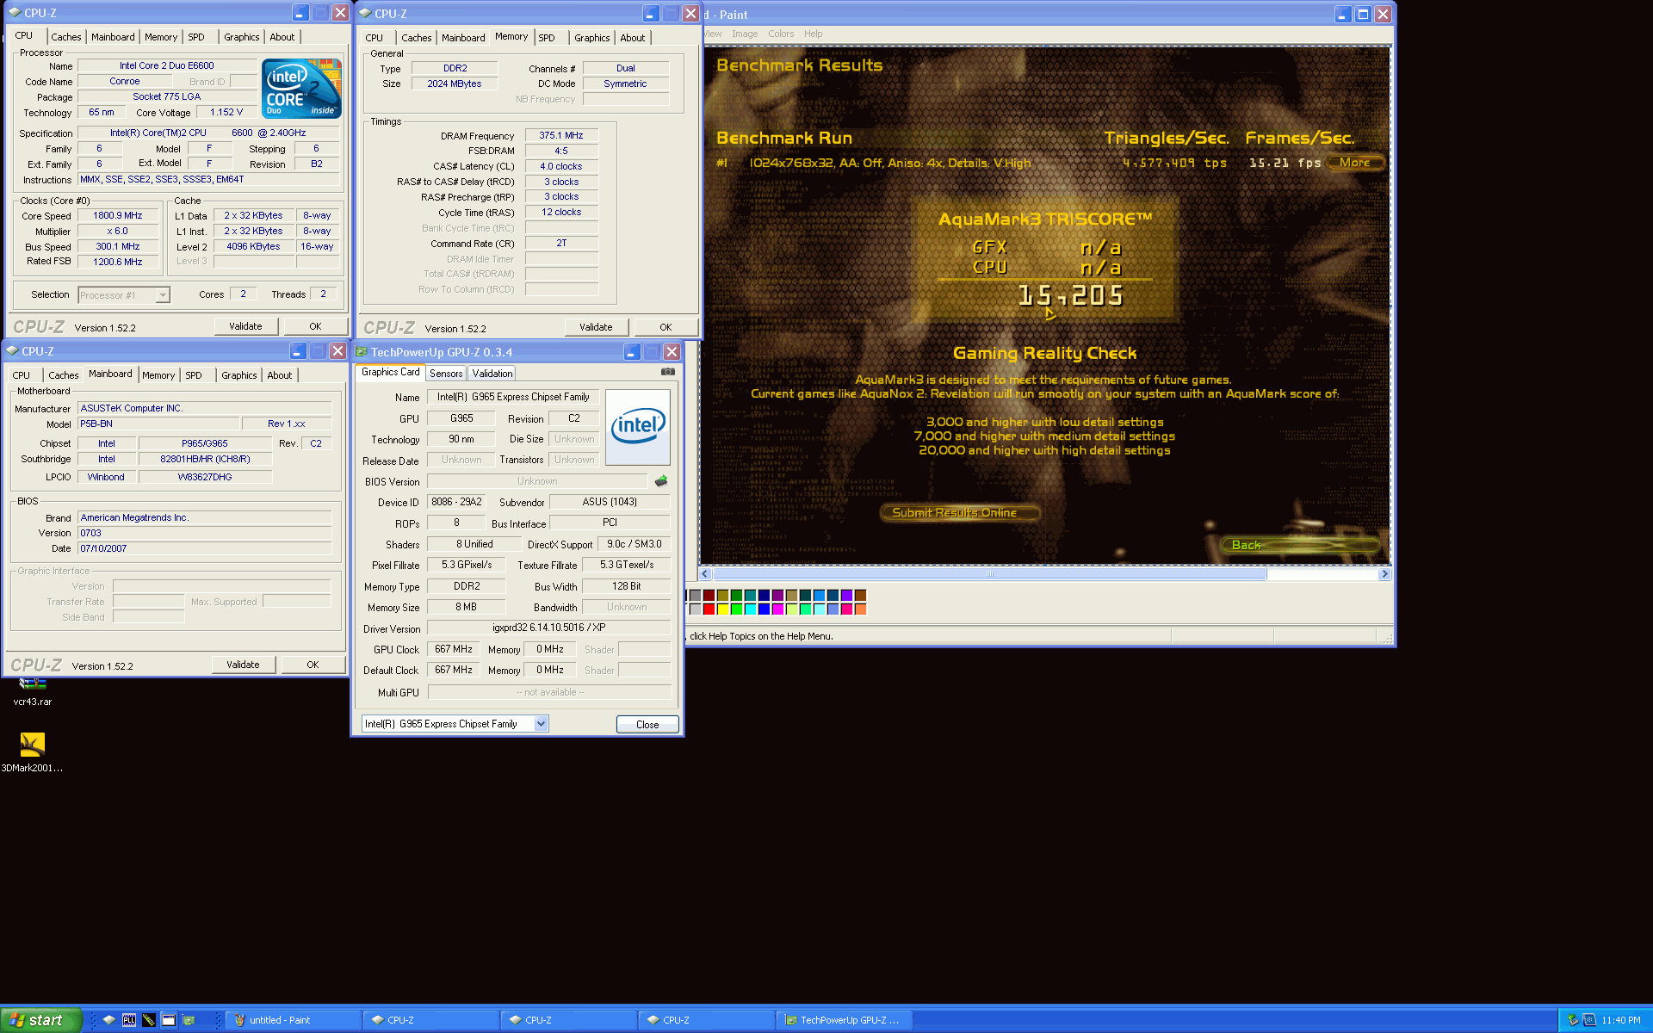Open the Paint Help menu
This screenshot has width=1653, height=1033.
tap(813, 34)
